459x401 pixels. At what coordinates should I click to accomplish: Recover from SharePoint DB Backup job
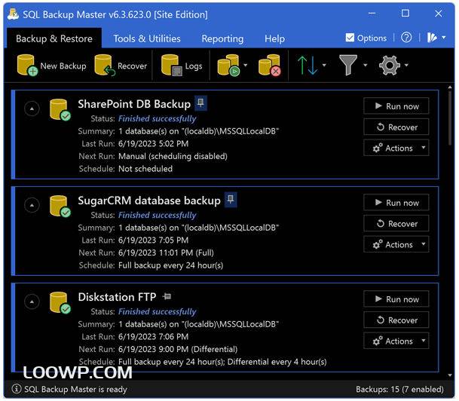tap(396, 127)
